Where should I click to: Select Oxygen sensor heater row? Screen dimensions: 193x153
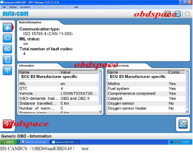tap(146, 108)
